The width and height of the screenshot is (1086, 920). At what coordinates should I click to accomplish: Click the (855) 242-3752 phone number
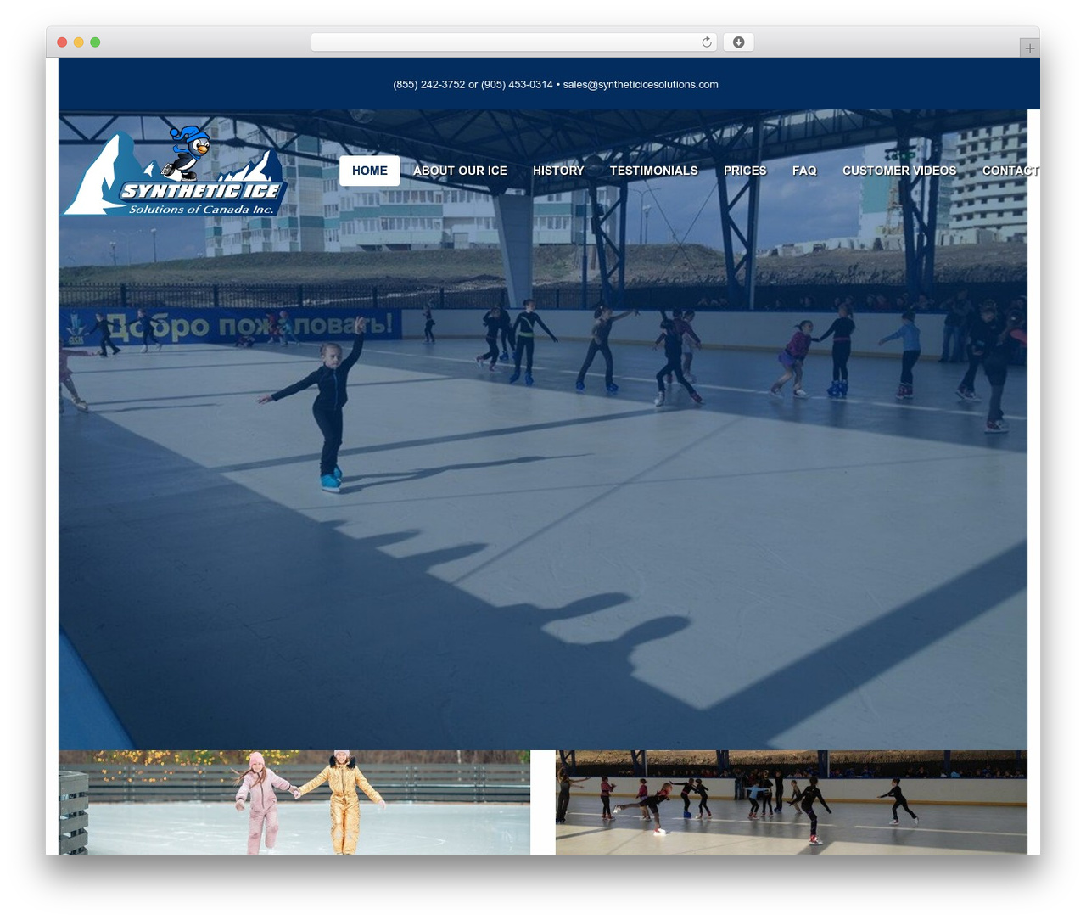point(428,85)
